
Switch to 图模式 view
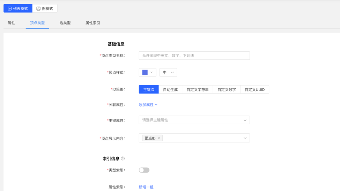[45, 8]
